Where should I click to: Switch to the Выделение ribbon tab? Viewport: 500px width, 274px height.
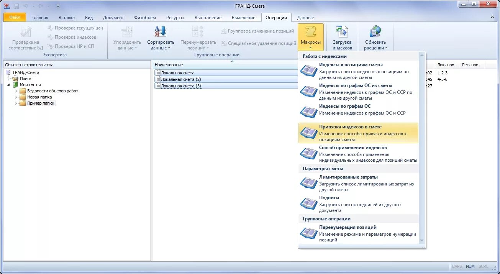point(243,18)
